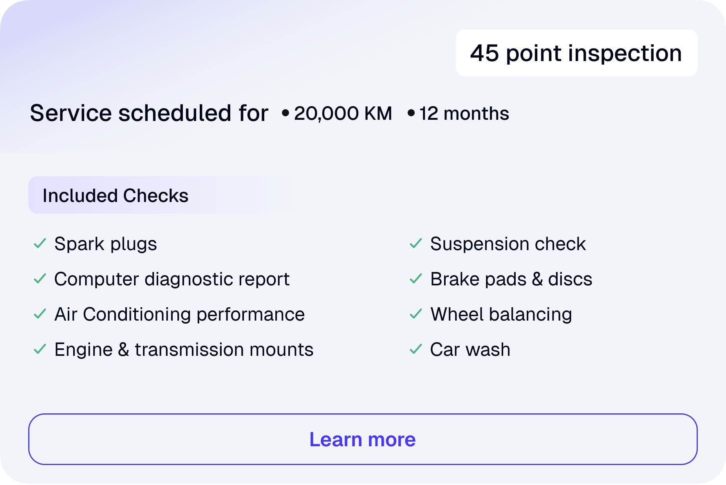Screen dimensions: 726x485
Task: Click the Suspension check checkmark icon
Action: coord(415,243)
